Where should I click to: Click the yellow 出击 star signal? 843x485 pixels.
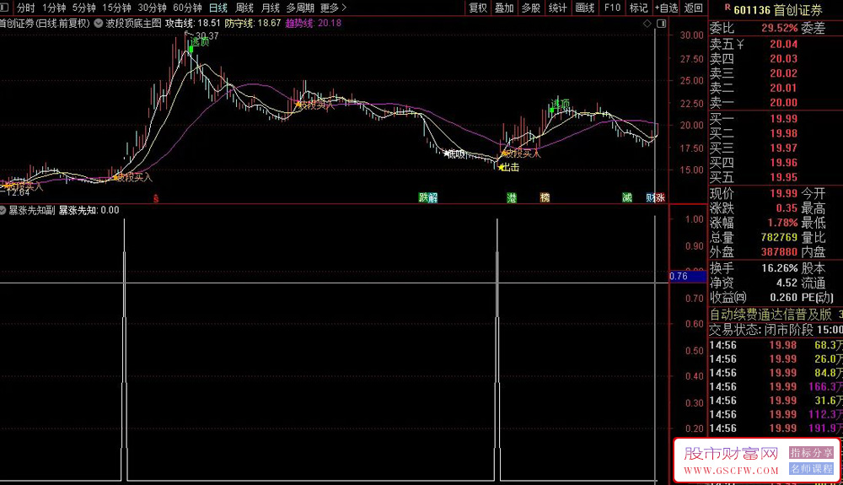pos(508,167)
